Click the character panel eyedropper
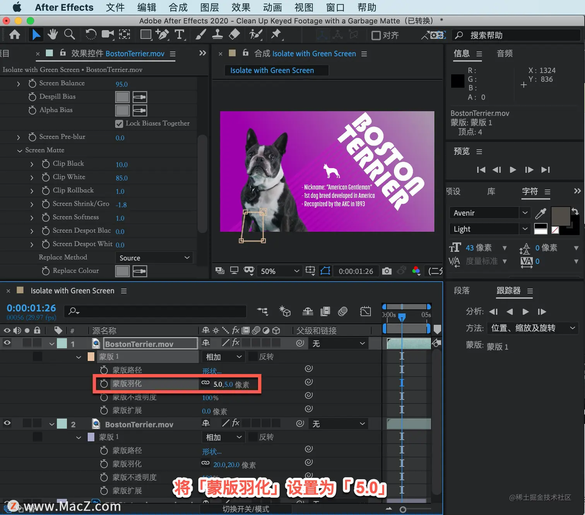This screenshot has height=515, width=585. (x=541, y=213)
